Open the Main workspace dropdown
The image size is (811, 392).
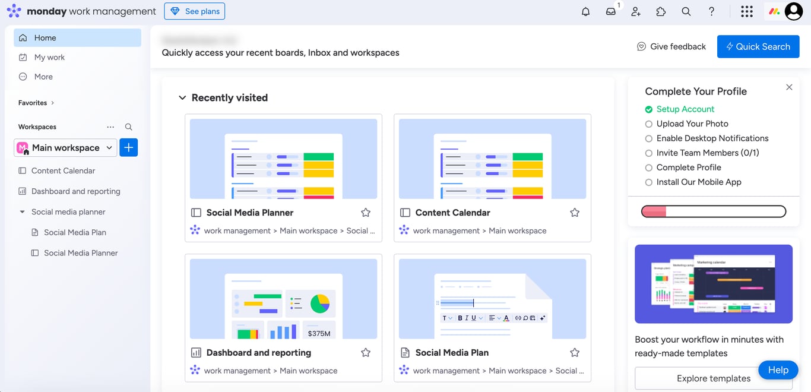click(109, 147)
